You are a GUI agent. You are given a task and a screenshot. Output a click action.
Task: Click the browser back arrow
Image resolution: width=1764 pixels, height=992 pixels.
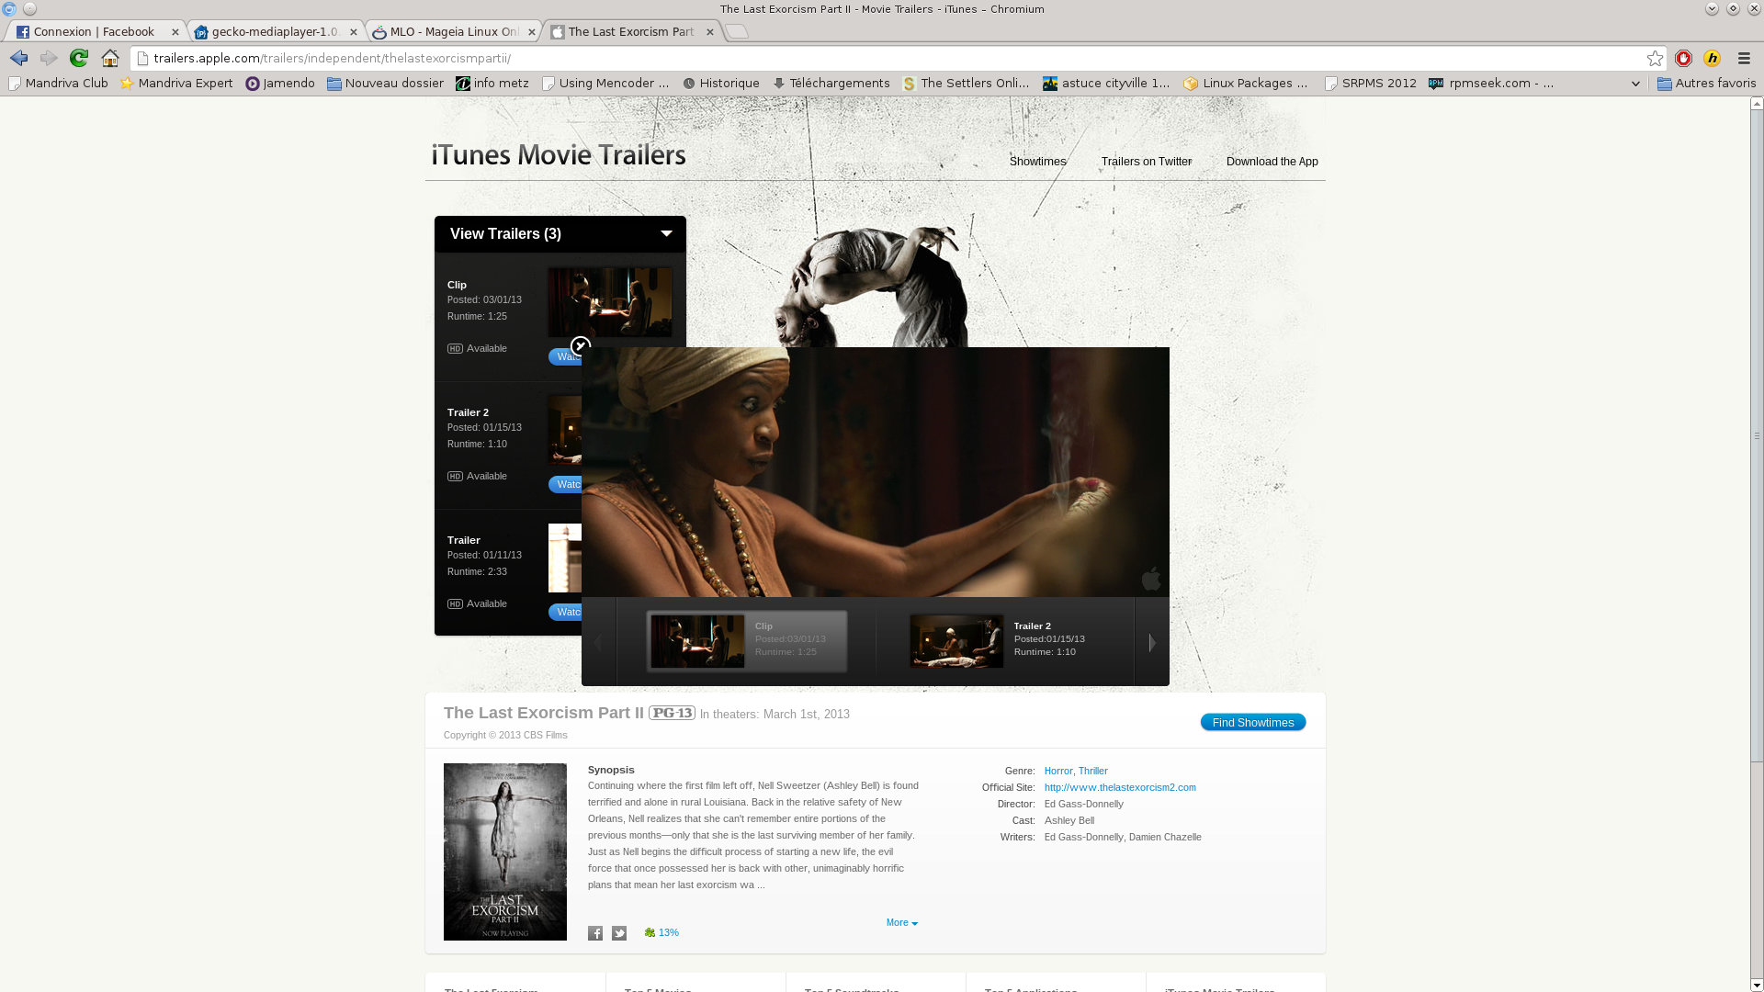19,58
